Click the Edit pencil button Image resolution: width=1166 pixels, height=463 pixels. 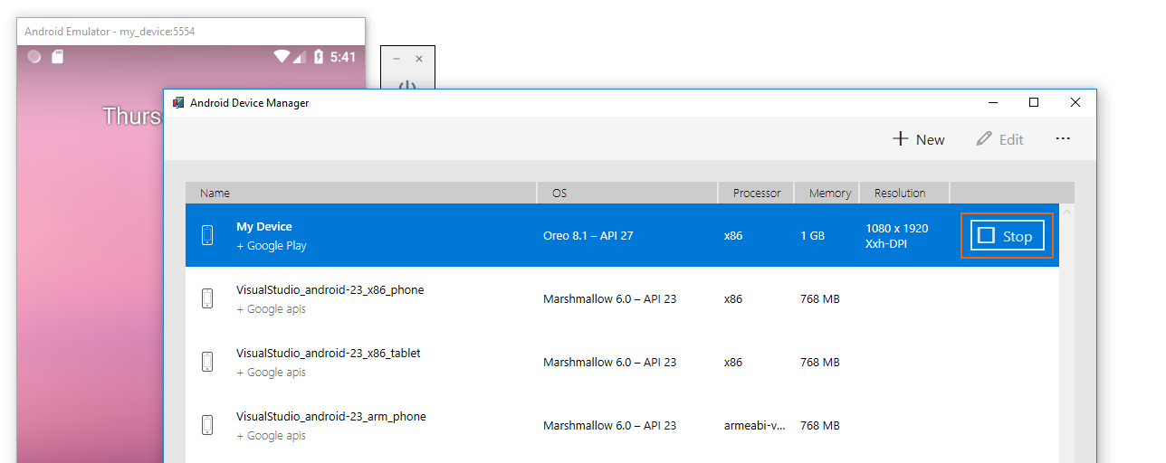999,139
